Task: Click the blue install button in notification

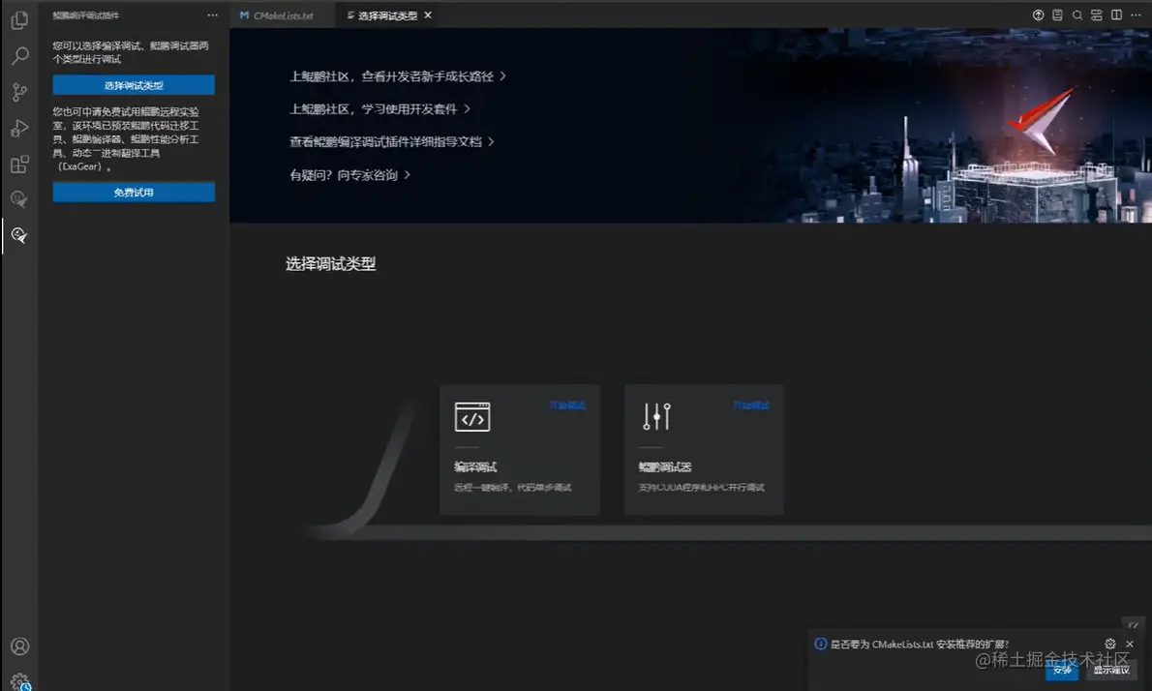Action: (1062, 670)
